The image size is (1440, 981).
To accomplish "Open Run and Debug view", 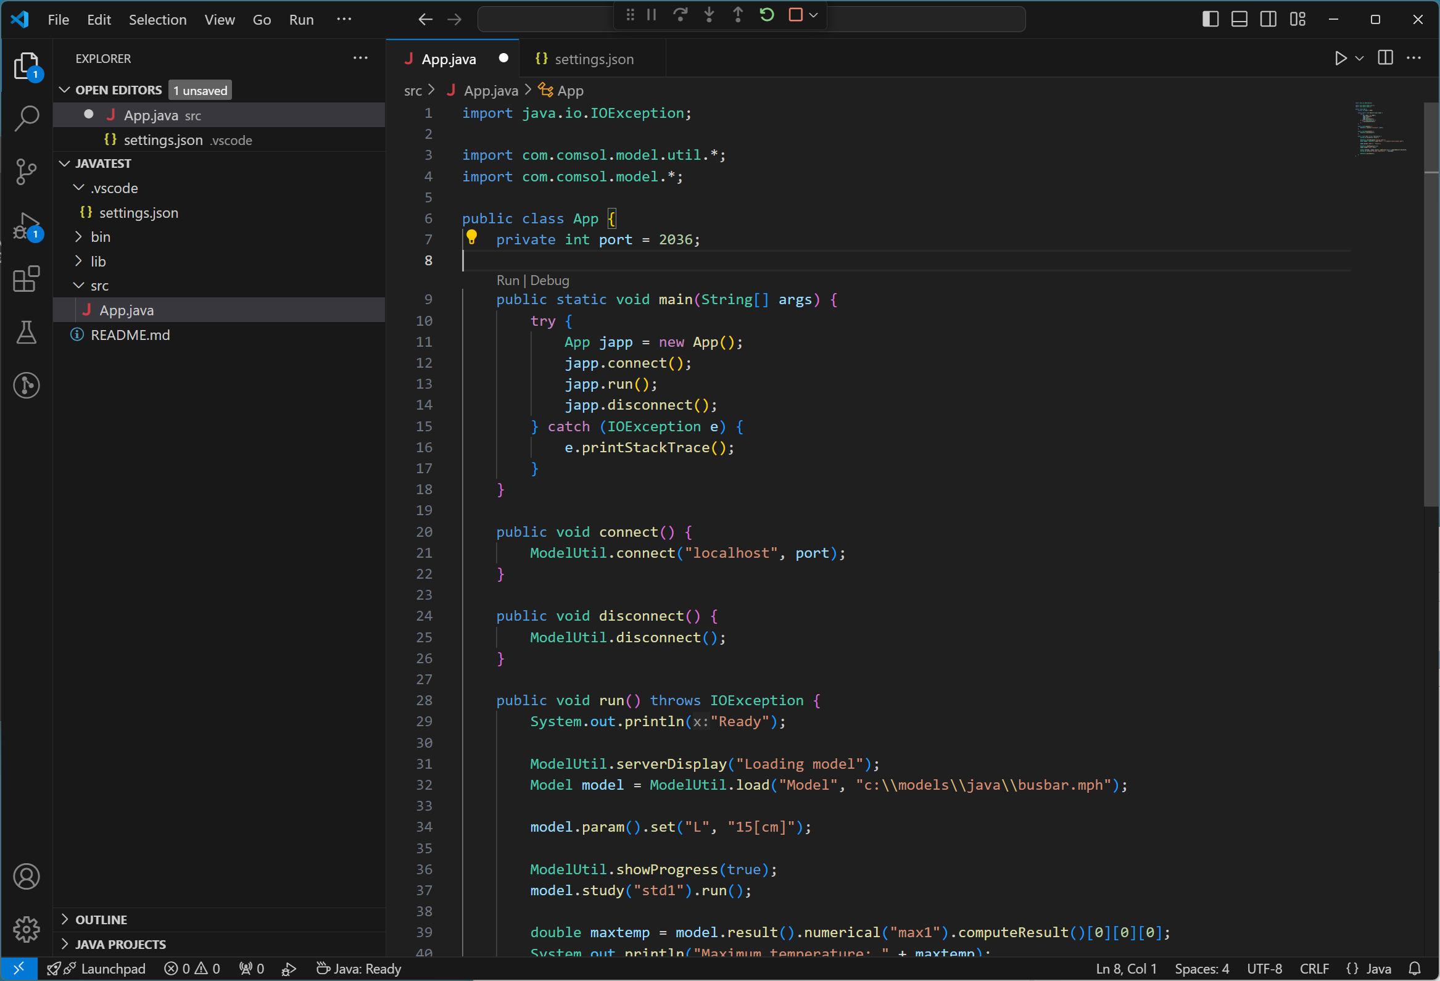I will [26, 226].
